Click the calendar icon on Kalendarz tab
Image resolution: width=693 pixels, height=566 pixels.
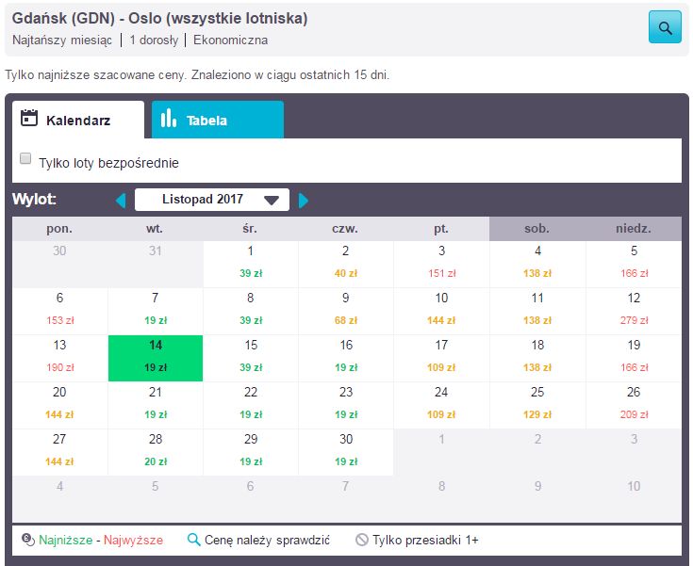coord(29,119)
